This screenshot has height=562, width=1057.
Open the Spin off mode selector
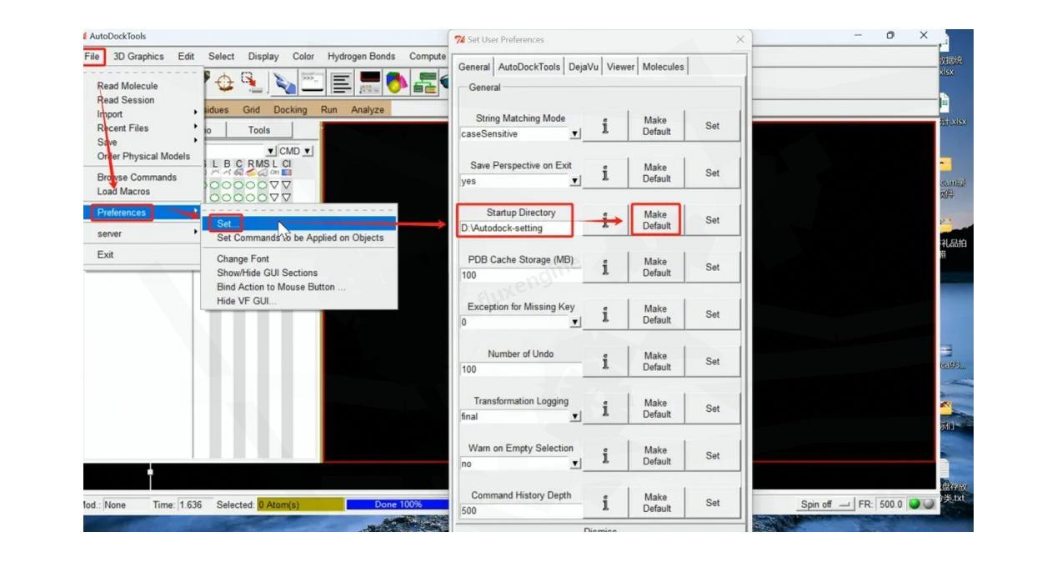(827, 504)
